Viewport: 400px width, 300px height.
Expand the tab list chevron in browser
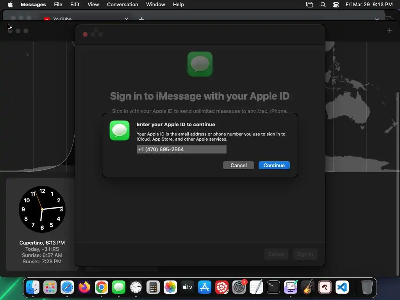(x=377, y=20)
